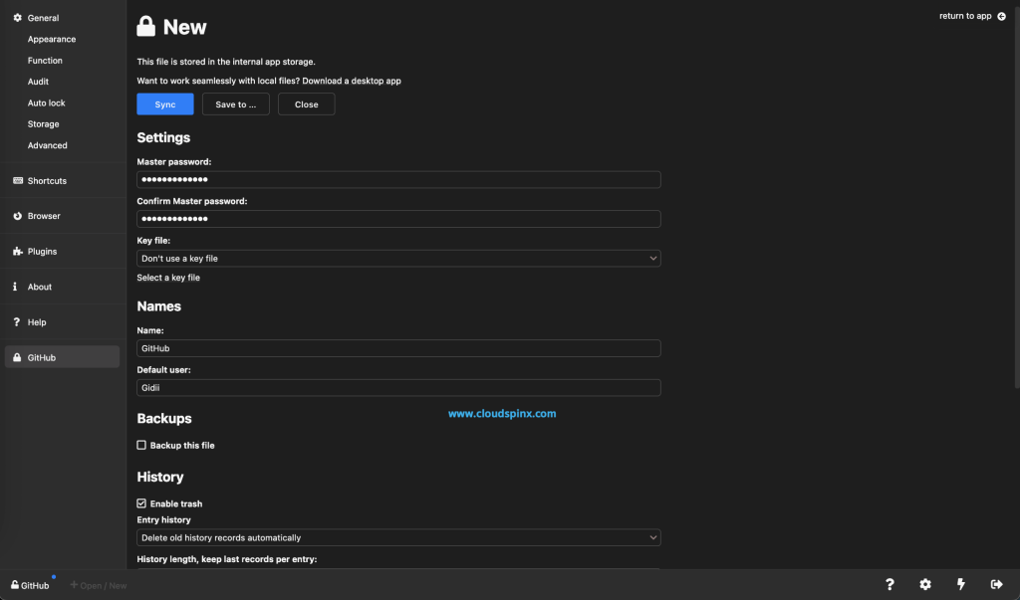Click the cloudspinx.com watermark link
Viewport: 1020px width, 600px height.
[503, 413]
